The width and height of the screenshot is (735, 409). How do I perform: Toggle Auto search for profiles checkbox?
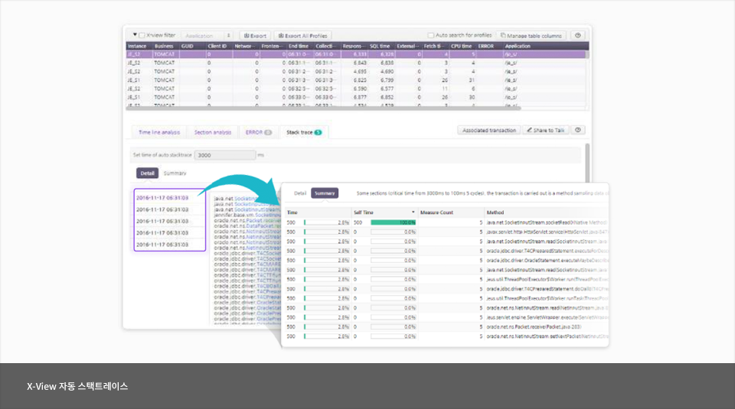[431, 35]
